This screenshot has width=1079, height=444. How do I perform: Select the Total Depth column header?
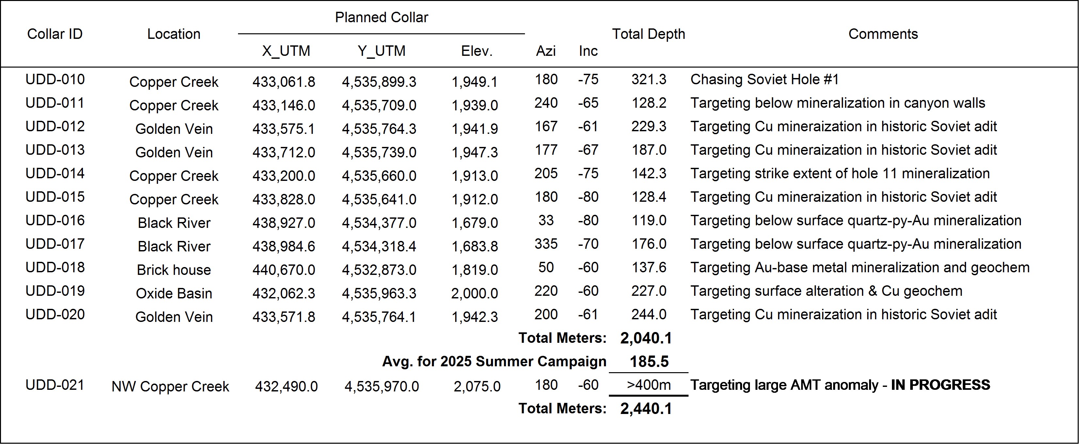click(648, 34)
